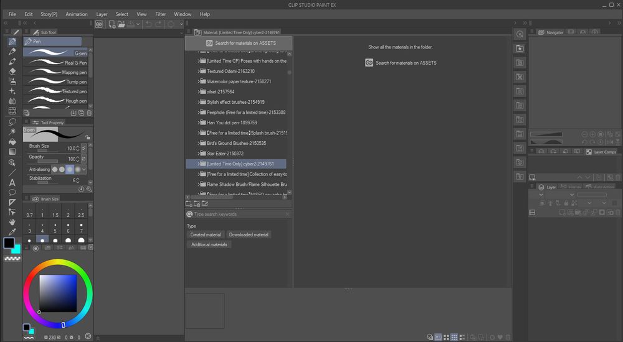Filter by Created material tag
The image size is (623, 342).
(206, 234)
